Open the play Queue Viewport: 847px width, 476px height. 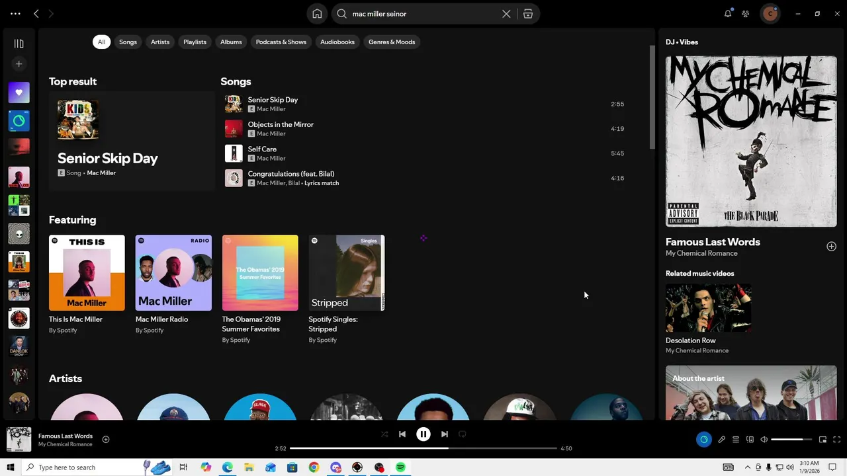coord(735,440)
